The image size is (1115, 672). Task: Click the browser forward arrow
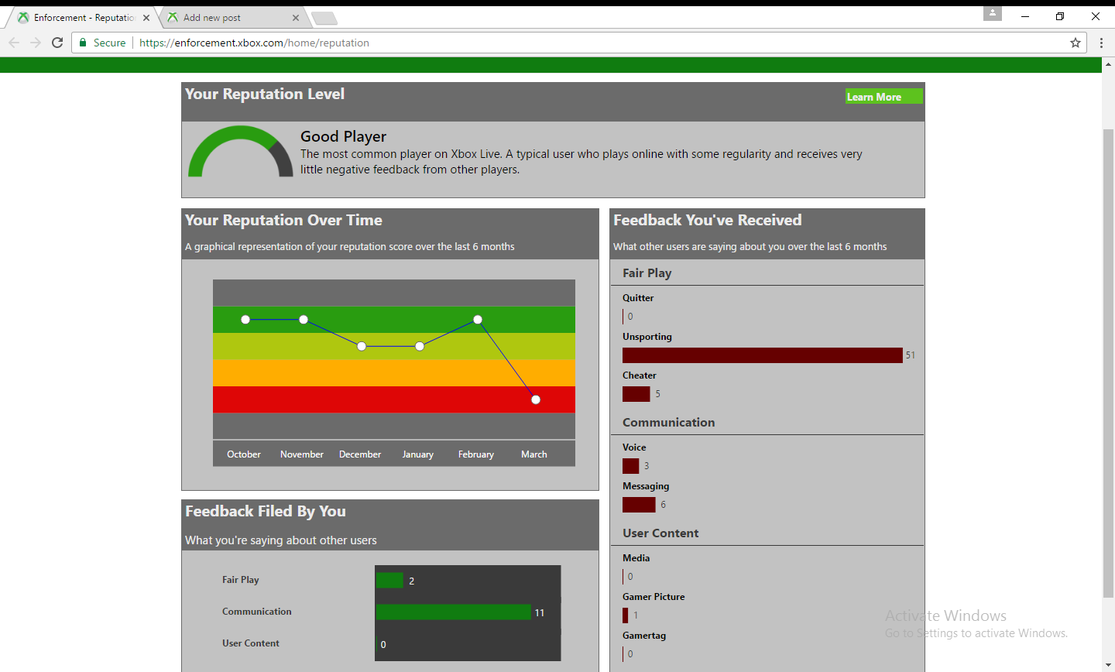coord(36,43)
